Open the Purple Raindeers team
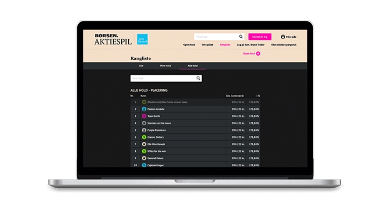Screen dimensions: 388x206 click(157, 131)
